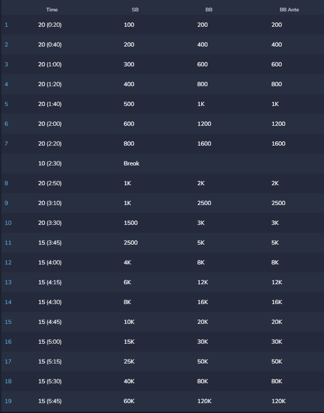The width and height of the screenshot is (324, 413).
Task: Open the level 16 number link
Action: pyautogui.click(x=8, y=342)
